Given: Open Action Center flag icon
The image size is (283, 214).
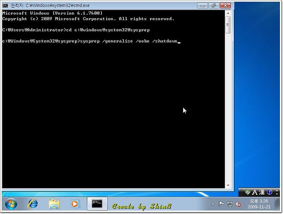Looking at the screenshot, I should tap(221, 204).
